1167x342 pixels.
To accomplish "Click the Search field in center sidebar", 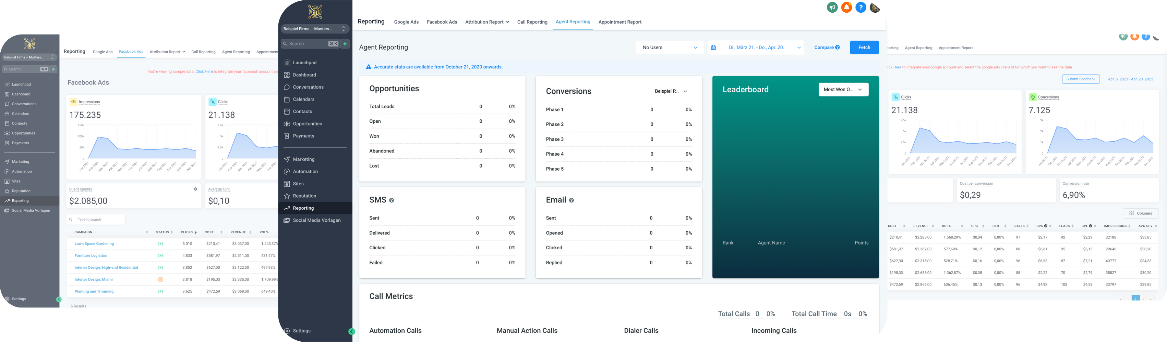I will (x=310, y=44).
